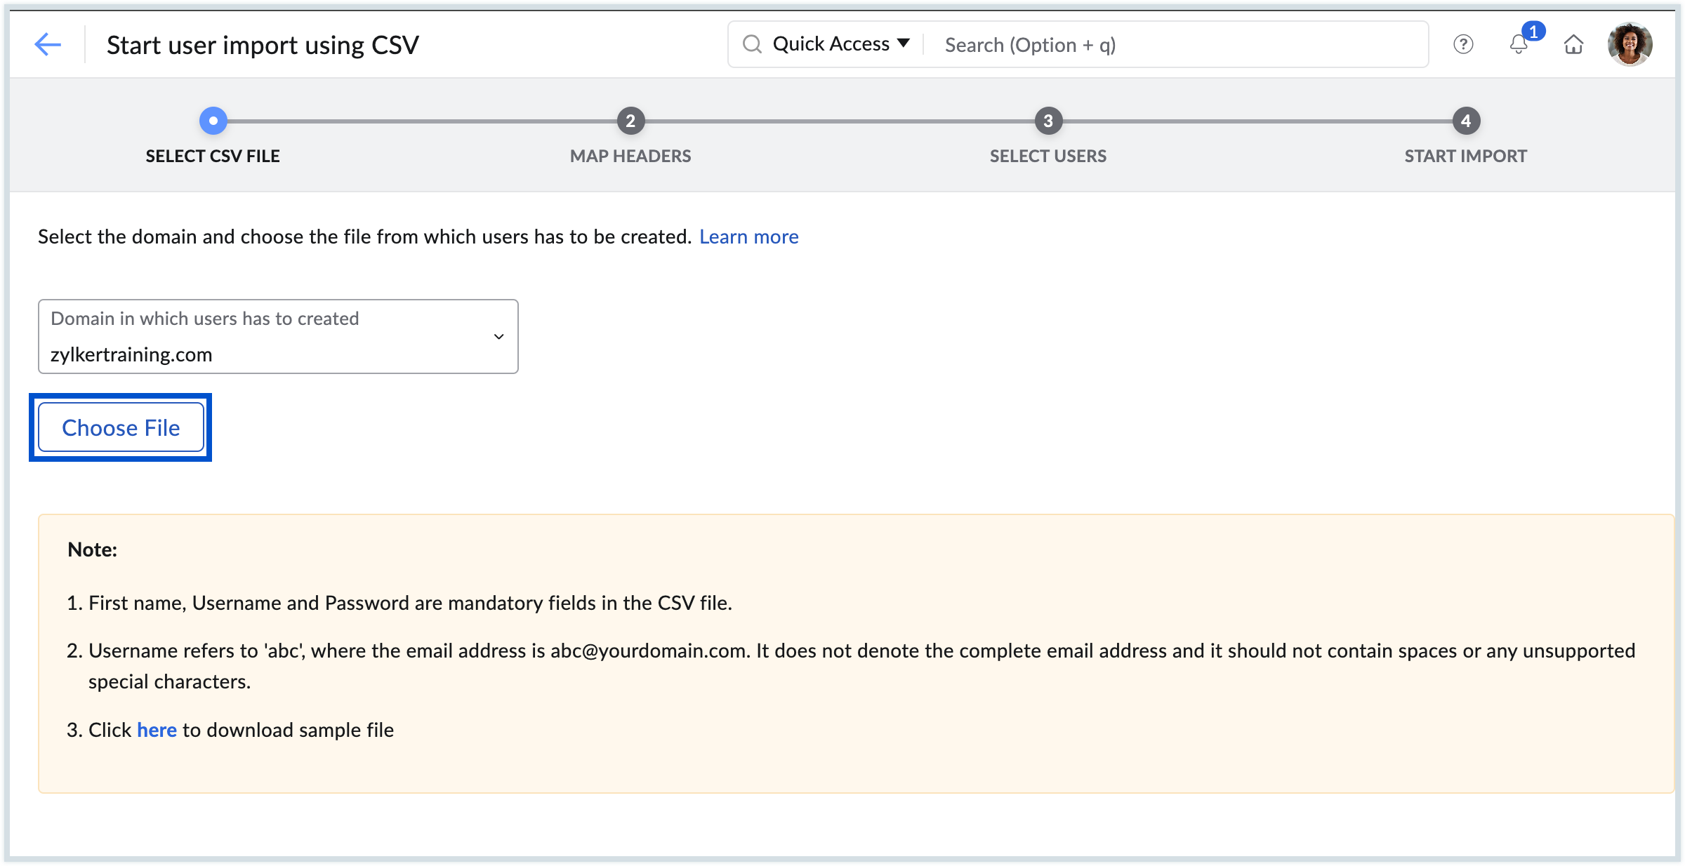This screenshot has height=866, width=1685.
Task: Click the search magnifier icon
Action: [x=752, y=44]
